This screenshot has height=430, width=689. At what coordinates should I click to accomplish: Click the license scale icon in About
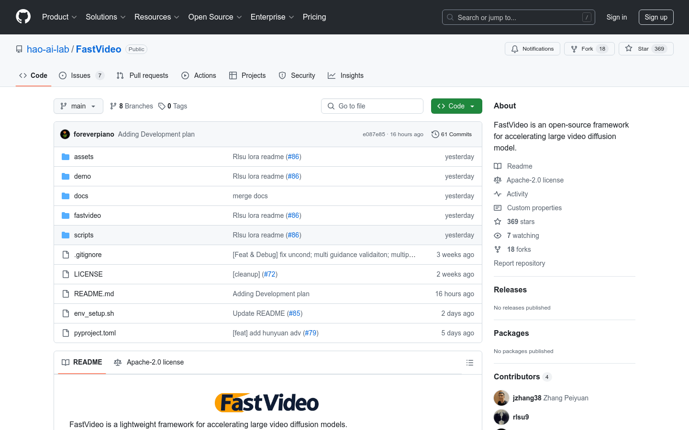coord(498,180)
